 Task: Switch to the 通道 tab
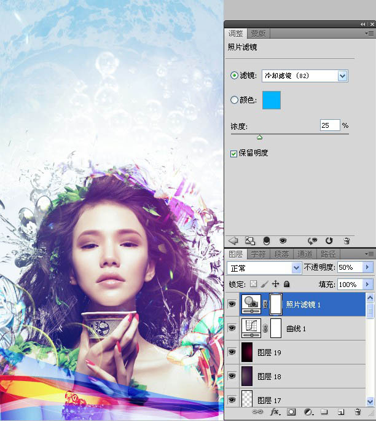click(305, 254)
